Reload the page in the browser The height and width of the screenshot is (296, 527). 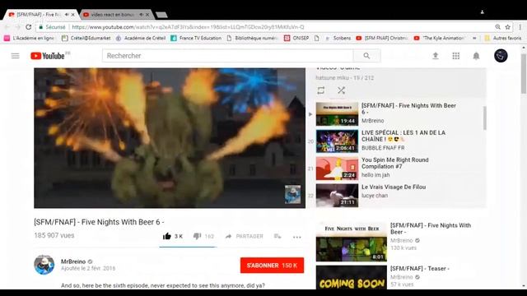click(x=29, y=27)
